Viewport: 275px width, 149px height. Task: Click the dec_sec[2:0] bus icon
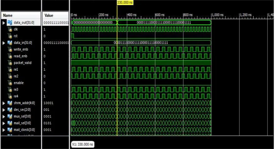[10, 110]
